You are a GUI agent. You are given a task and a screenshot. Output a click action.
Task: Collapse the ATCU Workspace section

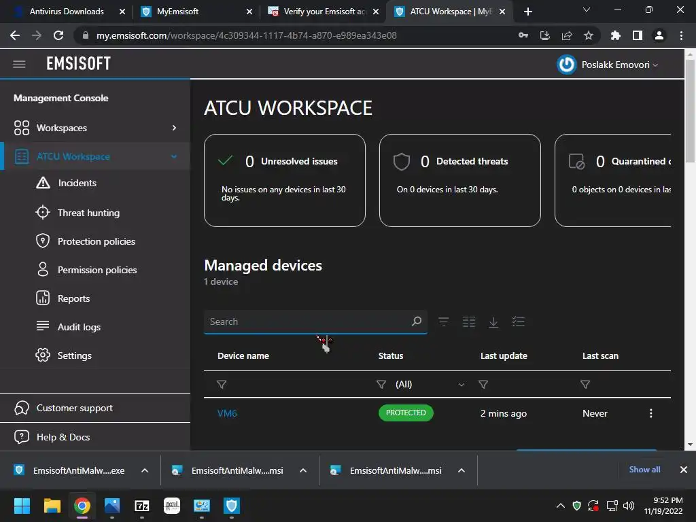click(x=174, y=156)
